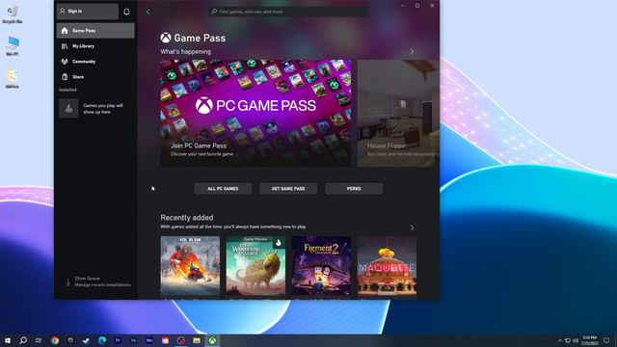Open the Join PC Game Pass banner
Screen dimensions: 617x347
click(x=255, y=113)
